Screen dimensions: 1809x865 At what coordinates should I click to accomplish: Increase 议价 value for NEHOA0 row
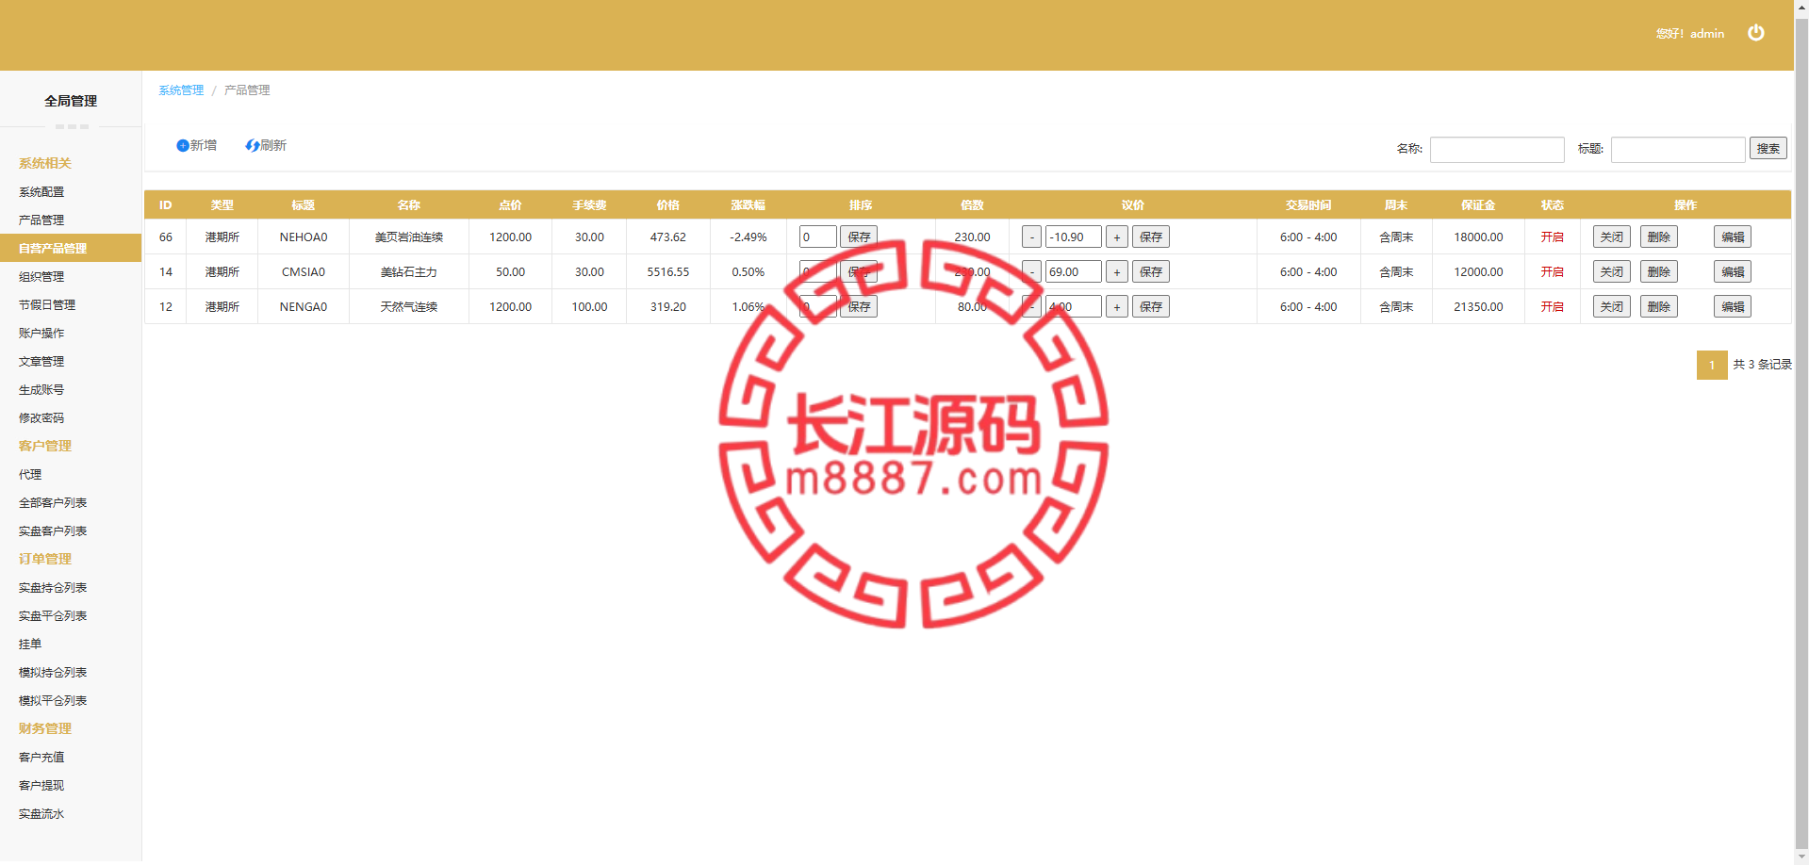coord(1117,237)
